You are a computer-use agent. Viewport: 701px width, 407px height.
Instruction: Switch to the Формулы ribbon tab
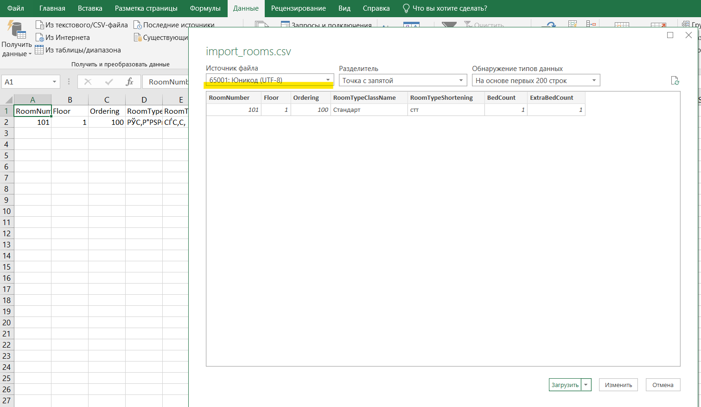205,8
